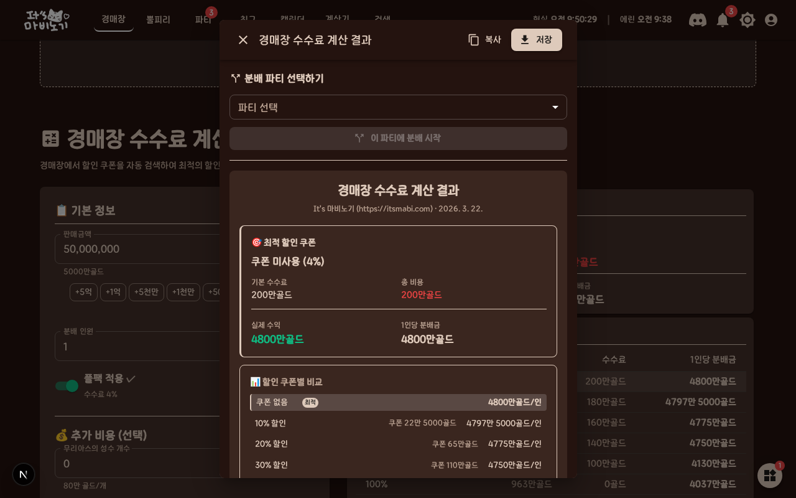
Task: Click the Next.js N icon
Action: tap(24, 474)
